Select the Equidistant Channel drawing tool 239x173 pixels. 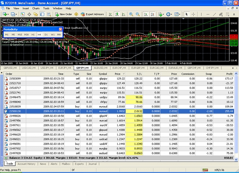coord(221,14)
